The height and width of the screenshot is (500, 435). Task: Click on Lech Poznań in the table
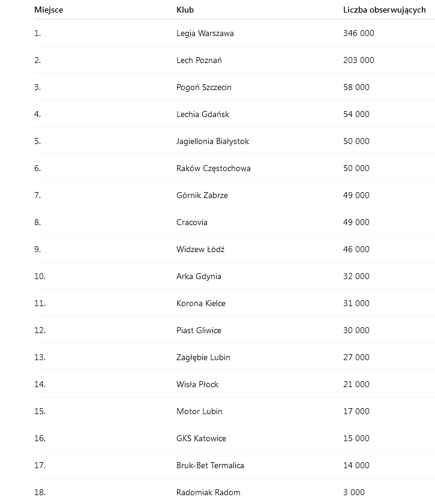coord(199,61)
